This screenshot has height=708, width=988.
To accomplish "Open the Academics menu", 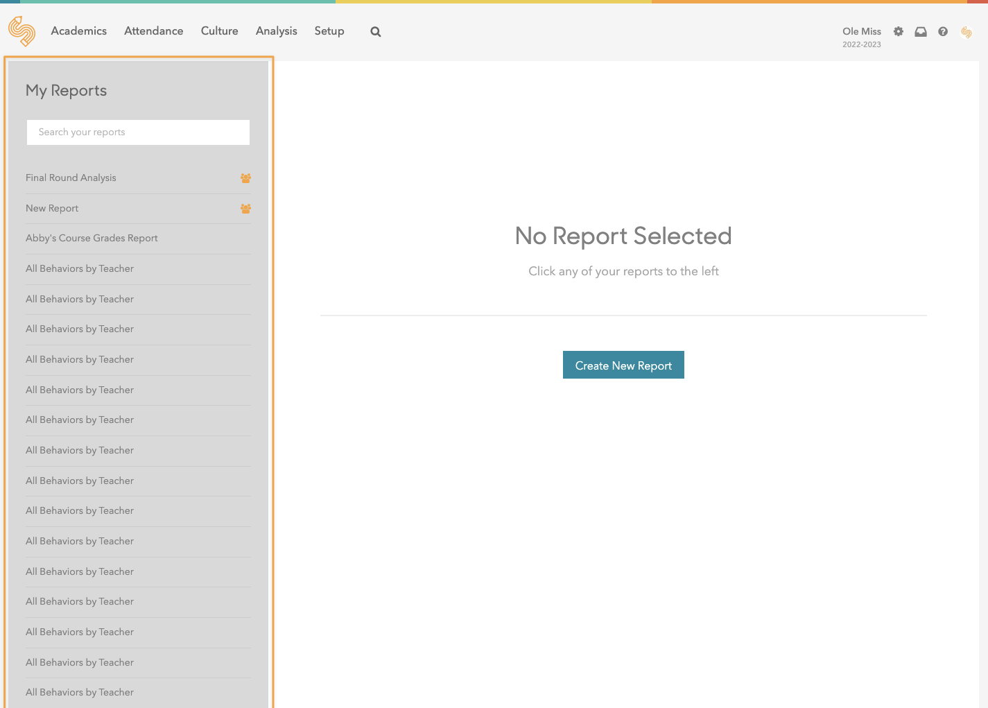I will [79, 31].
